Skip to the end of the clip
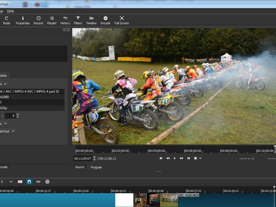Screen dimensions: 276x207 [189, 158]
